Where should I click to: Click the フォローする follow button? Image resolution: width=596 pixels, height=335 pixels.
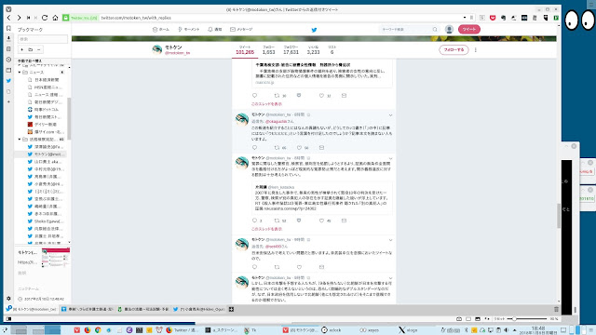pyautogui.click(x=454, y=49)
